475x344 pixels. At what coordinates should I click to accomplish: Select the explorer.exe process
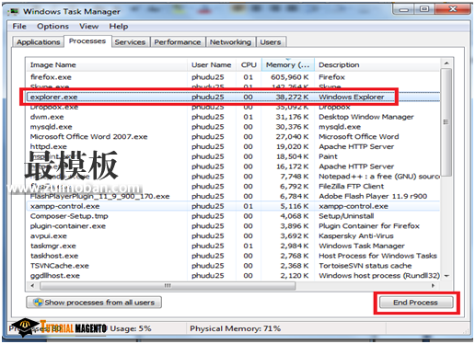point(233,97)
